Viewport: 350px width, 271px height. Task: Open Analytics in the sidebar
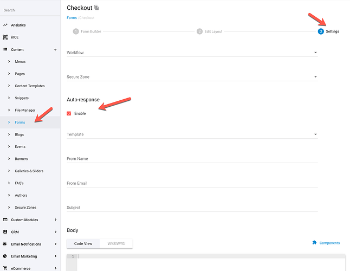point(18,25)
